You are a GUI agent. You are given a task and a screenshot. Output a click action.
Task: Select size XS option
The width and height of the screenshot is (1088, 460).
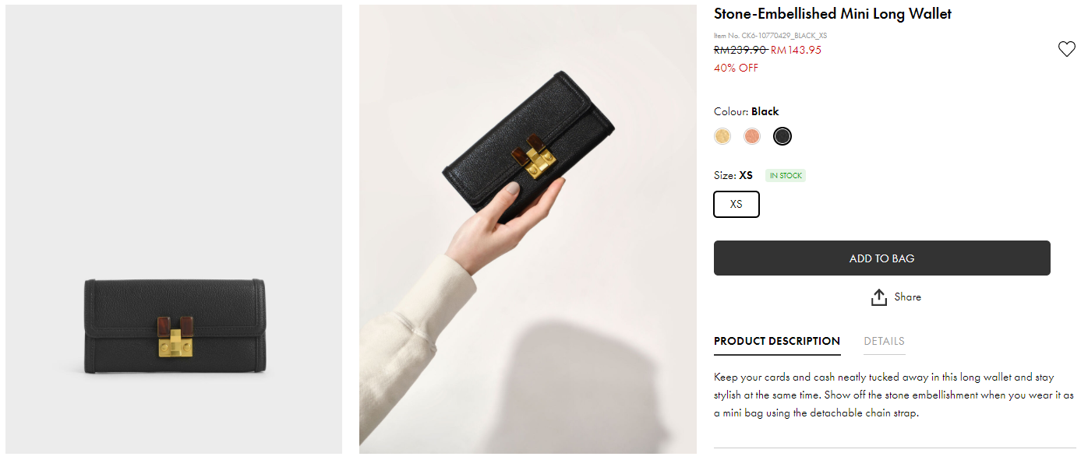(737, 205)
